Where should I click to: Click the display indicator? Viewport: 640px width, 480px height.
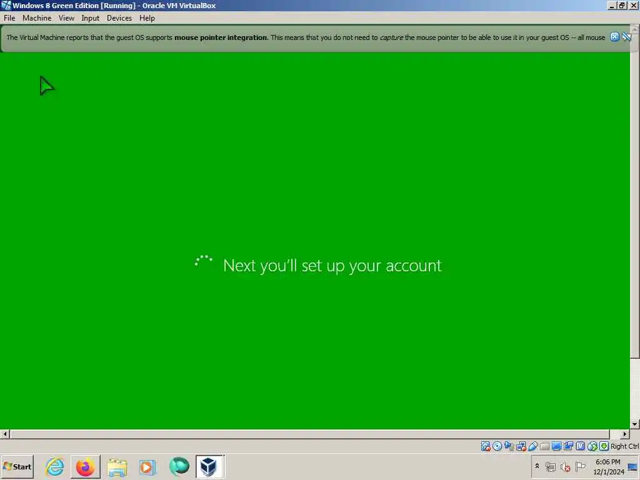pyautogui.click(x=556, y=446)
